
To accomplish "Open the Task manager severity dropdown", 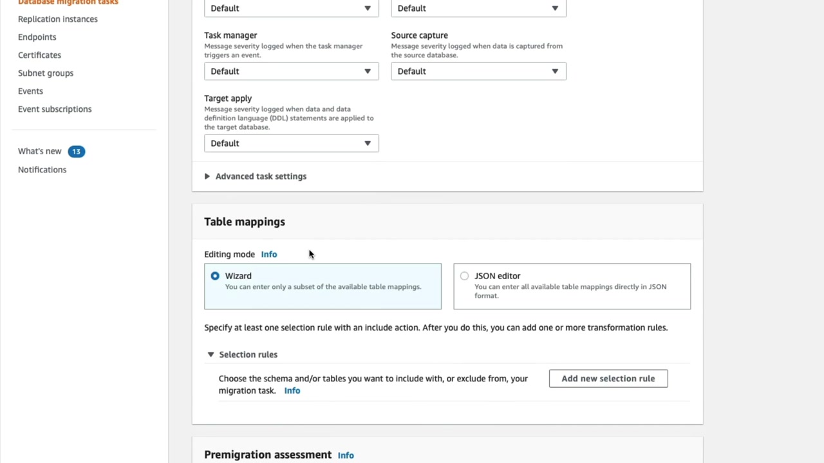I will pyautogui.click(x=291, y=71).
